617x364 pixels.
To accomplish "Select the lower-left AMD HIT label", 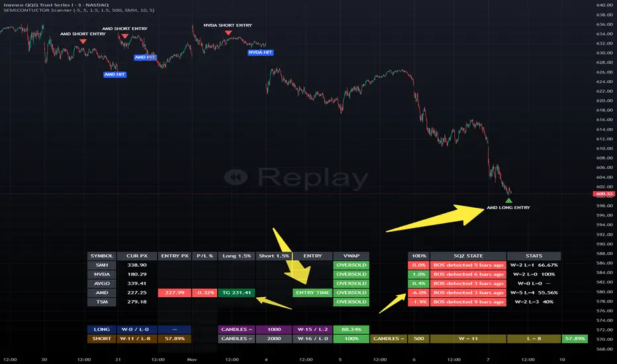I will [115, 74].
